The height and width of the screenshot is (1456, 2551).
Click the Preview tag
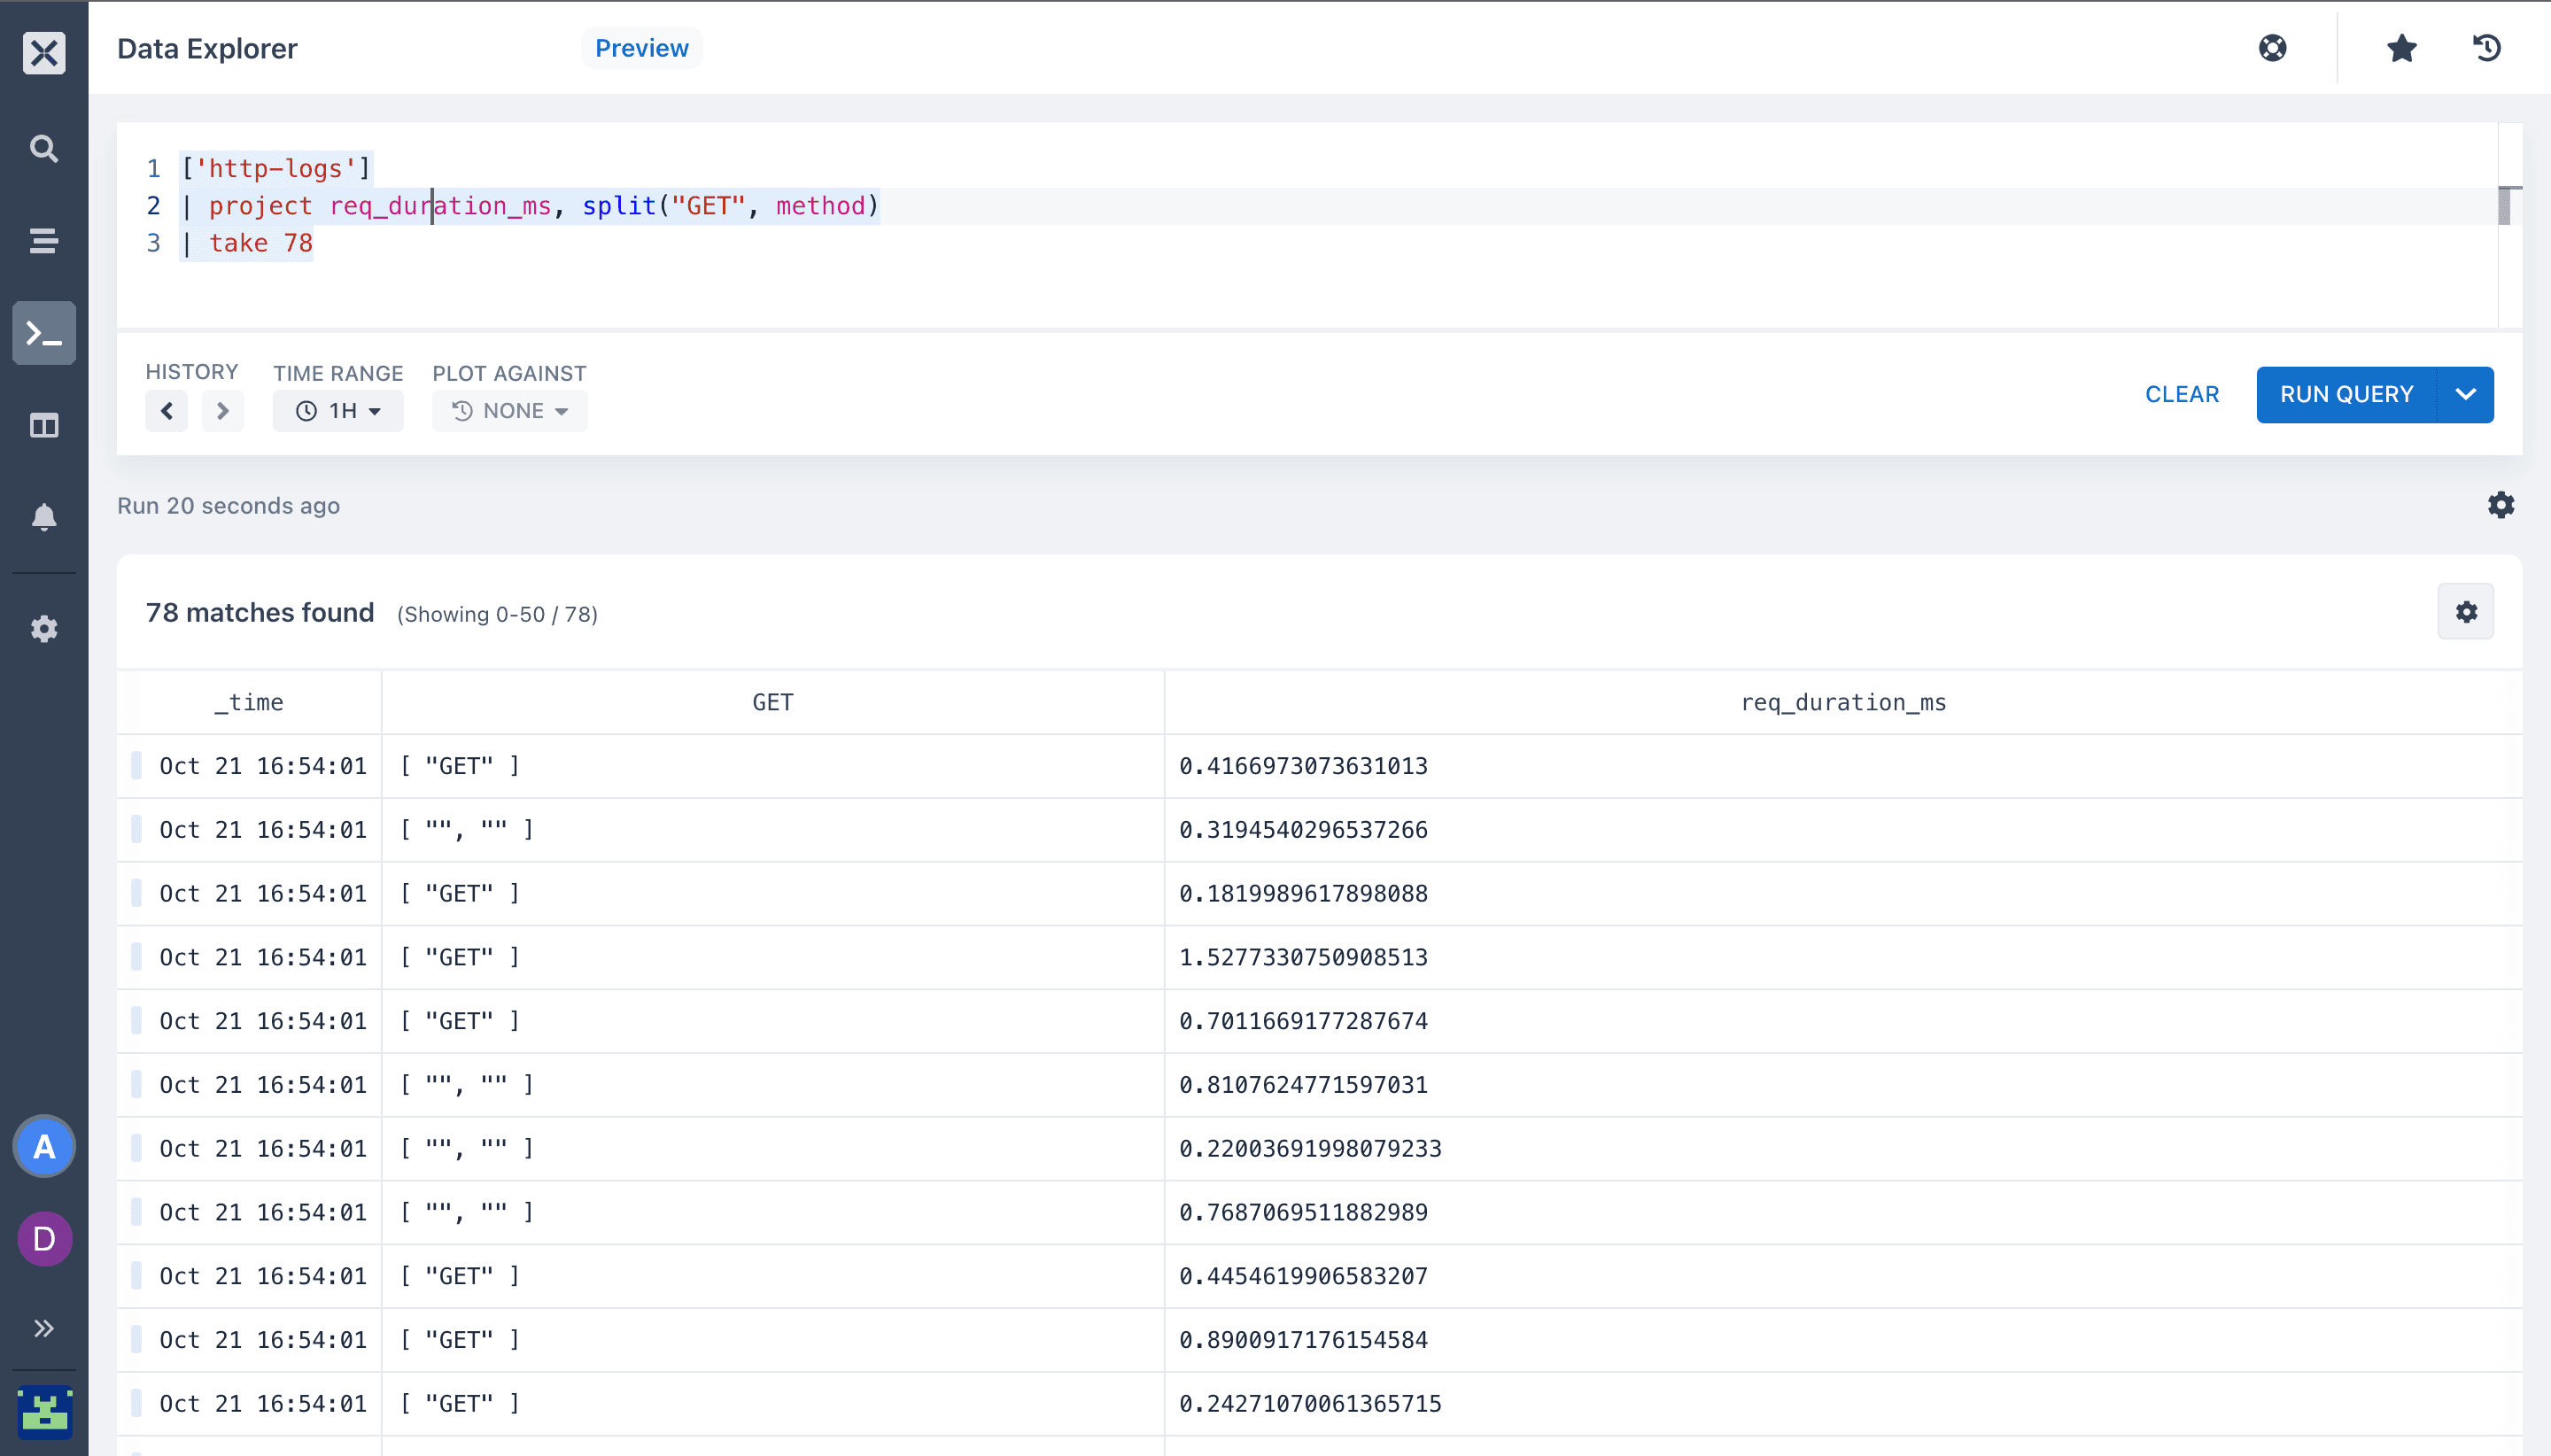pos(642,48)
